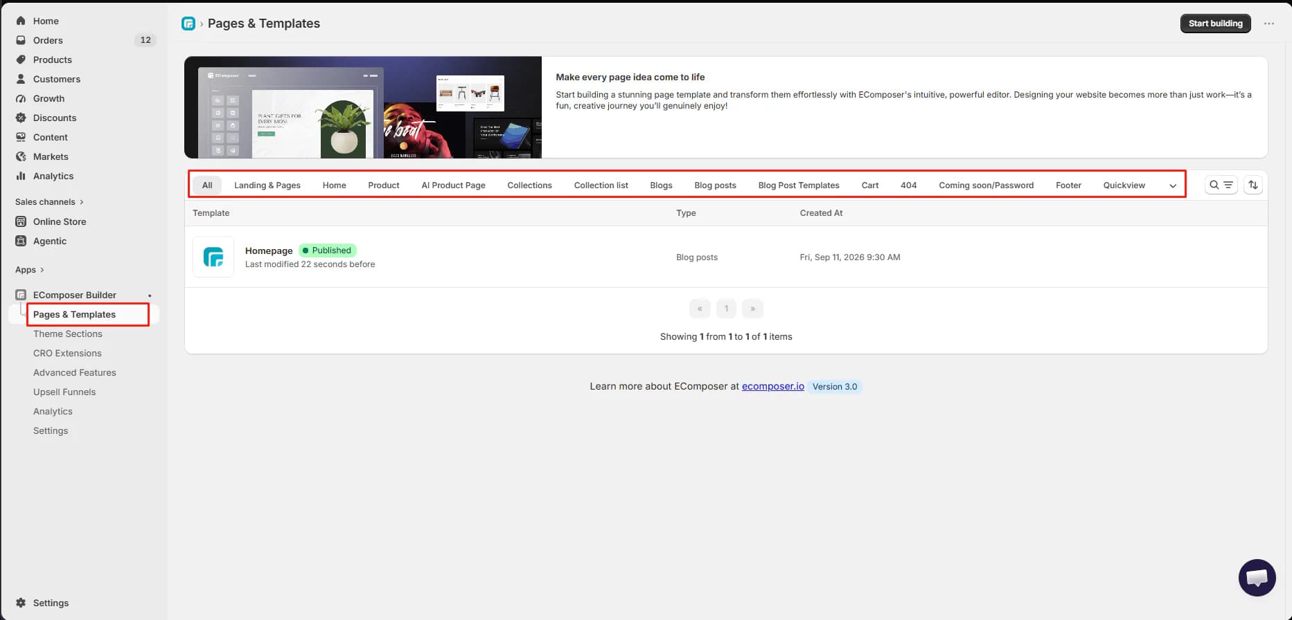Switch to the Blog posts tab
The image size is (1292, 620).
716,185
